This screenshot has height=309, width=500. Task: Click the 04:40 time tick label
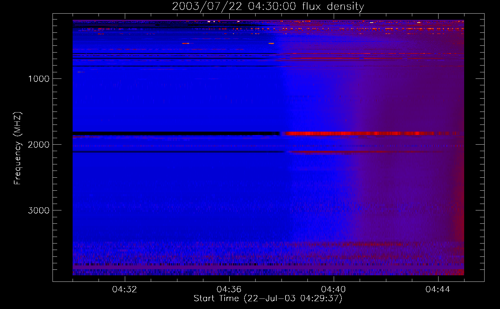(x=333, y=290)
